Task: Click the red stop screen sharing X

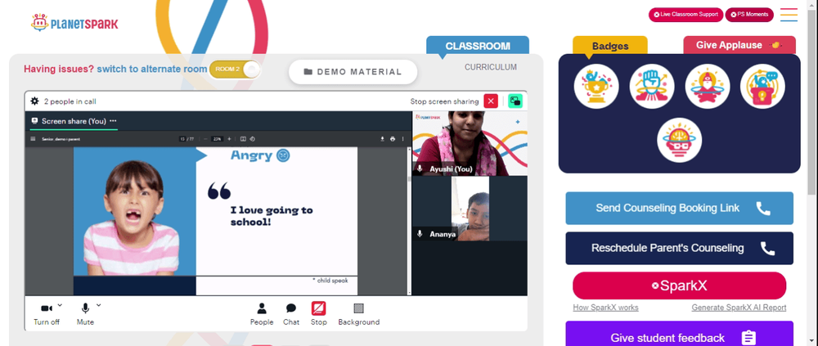Action: tap(490, 101)
